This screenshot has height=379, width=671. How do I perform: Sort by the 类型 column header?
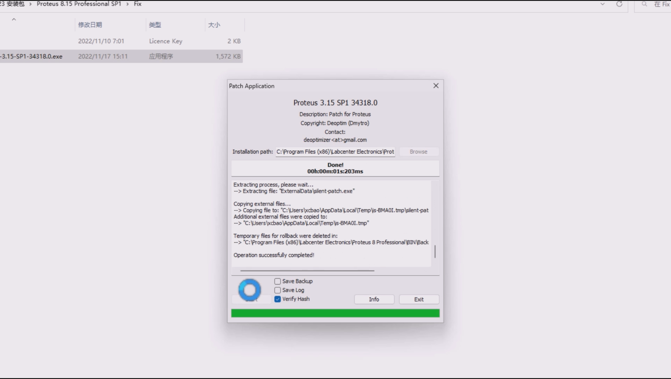[x=155, y=25]
